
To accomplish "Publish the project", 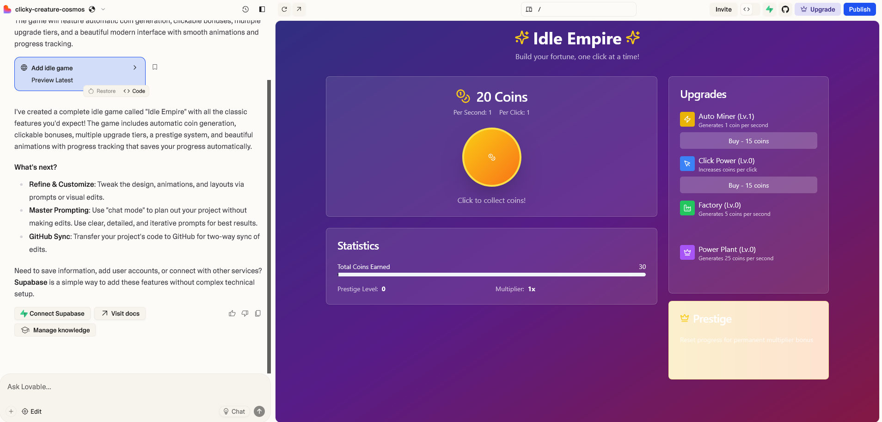I will pos(859,9).
